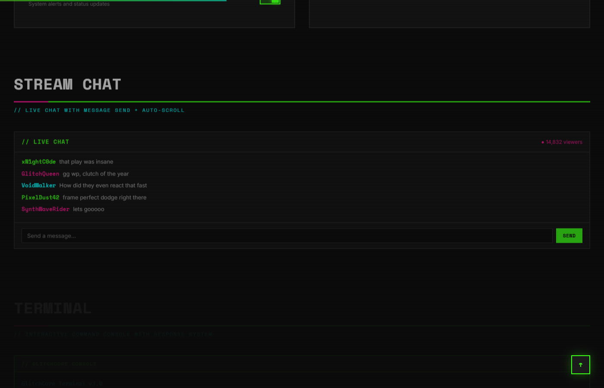This screenshot has width=604, height=388.
Task: Click the STREAM CHAT section heading
Action: tap(67, 84)
